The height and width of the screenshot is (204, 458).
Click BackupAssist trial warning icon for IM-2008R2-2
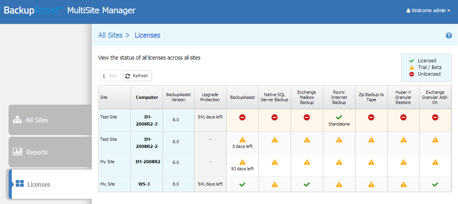click(x=242, y=140)
